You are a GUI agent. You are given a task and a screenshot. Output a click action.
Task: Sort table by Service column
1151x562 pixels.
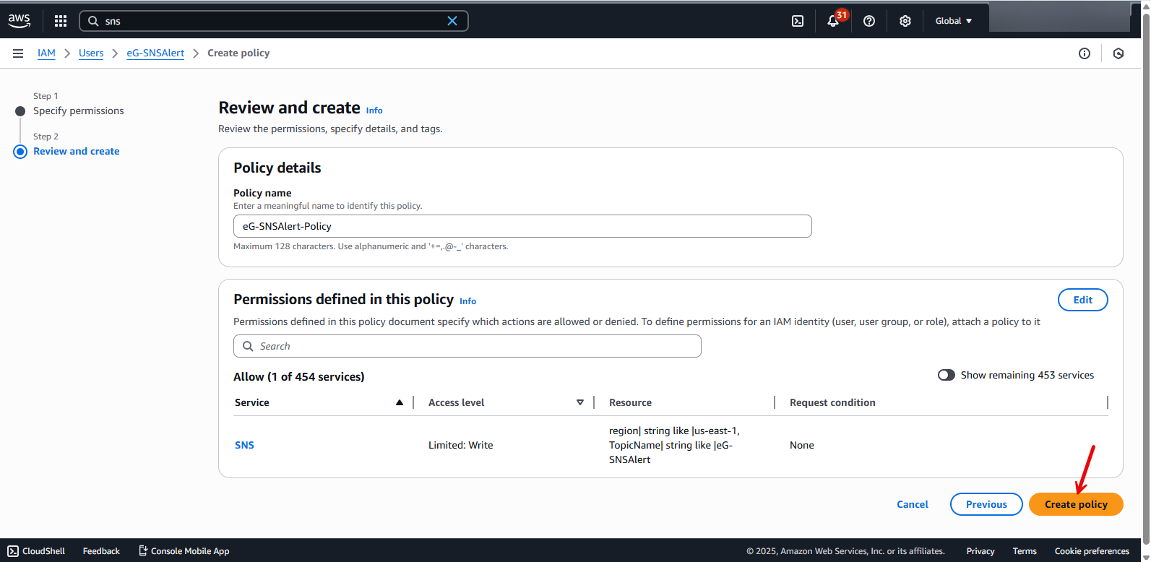pos(399,402)
